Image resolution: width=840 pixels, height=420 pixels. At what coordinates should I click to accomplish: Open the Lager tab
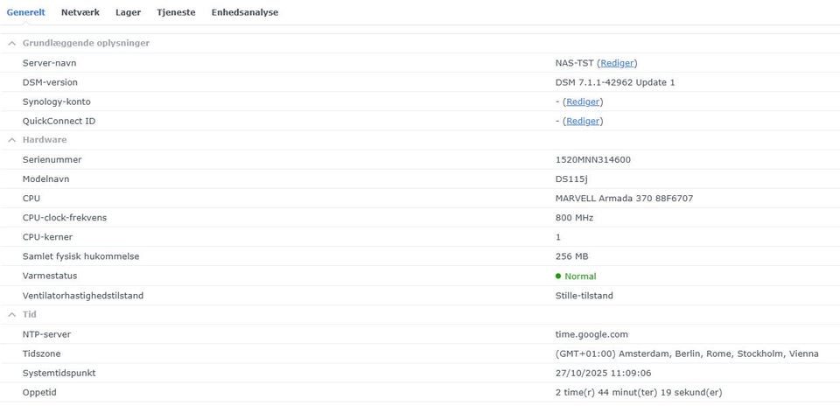coord(128,12)
